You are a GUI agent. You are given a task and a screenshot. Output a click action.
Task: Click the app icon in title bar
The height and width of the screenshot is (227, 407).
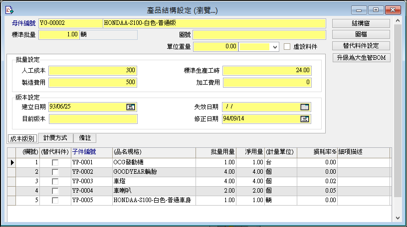point(8,9)
